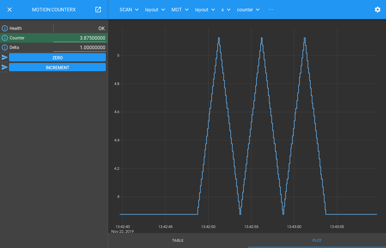
Task: Show info for Counter field
Action: pos(5,38)
